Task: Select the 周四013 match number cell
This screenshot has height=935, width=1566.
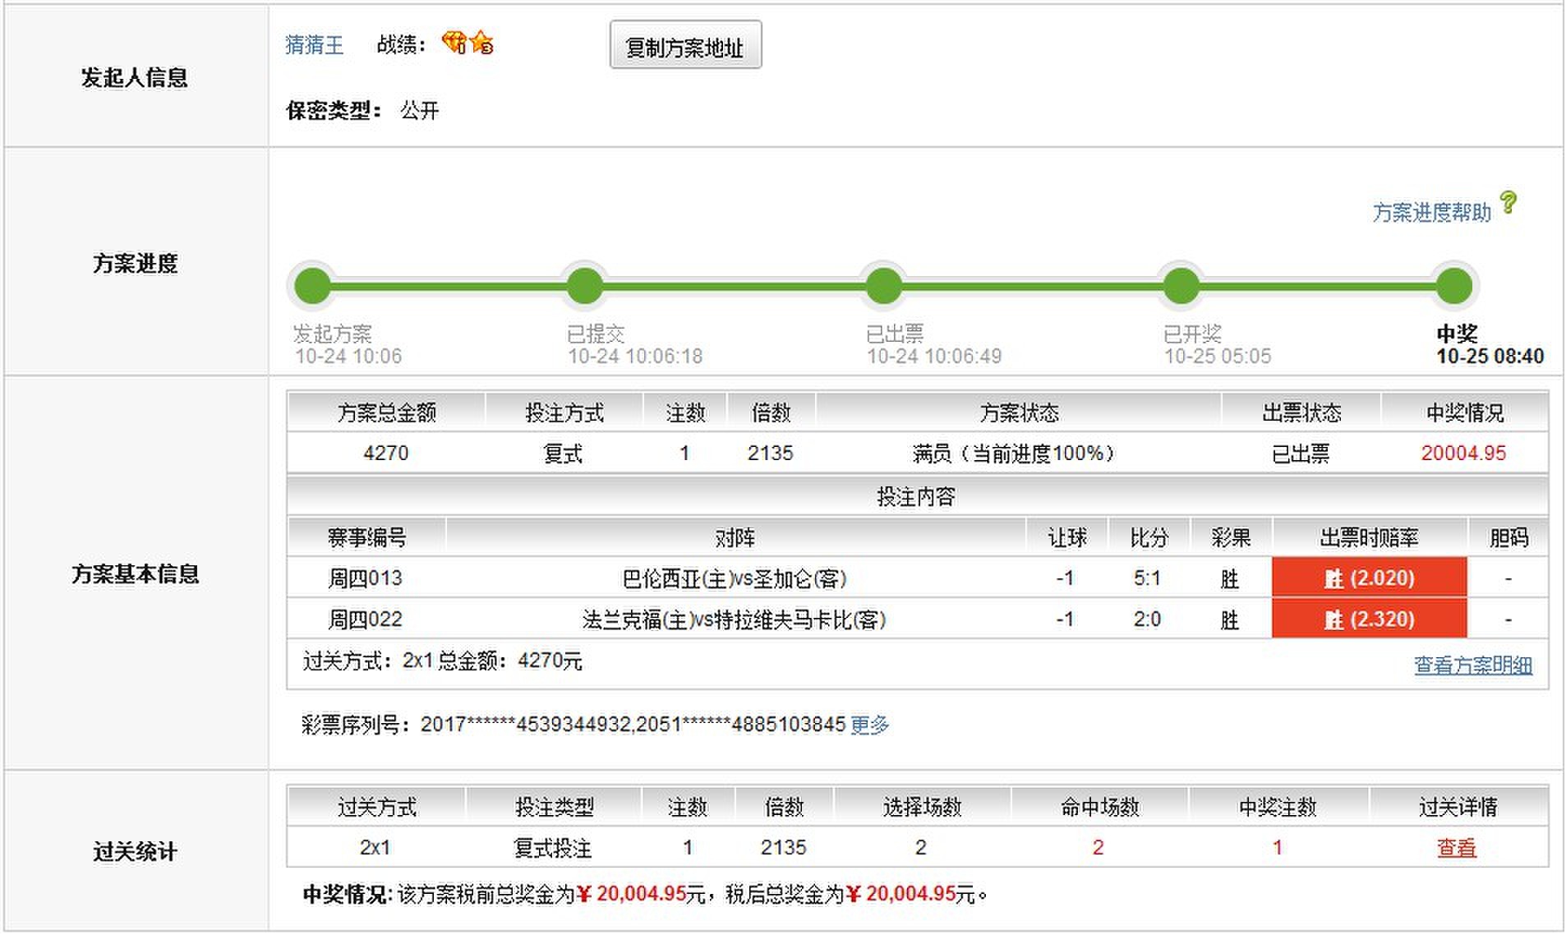Action: click(366, 578)
